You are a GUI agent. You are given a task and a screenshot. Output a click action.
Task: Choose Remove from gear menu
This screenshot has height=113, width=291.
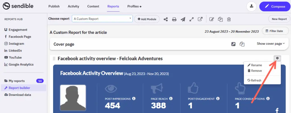[x=255, y=71]
